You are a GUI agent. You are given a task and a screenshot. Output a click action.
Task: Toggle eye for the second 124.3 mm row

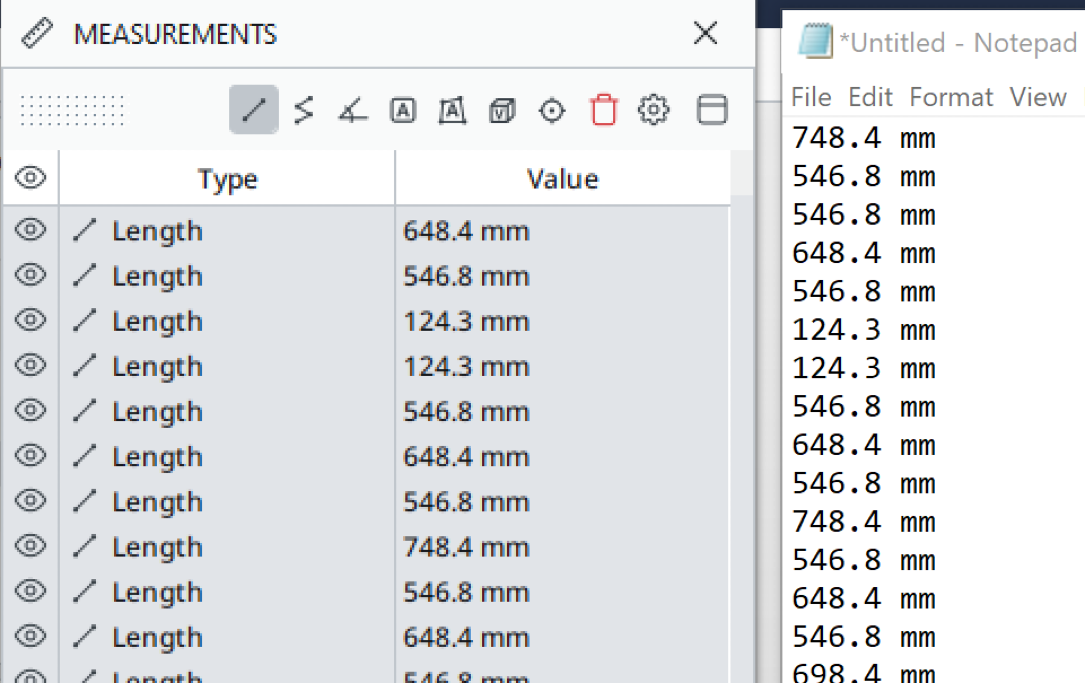click(x=30, y=365)
